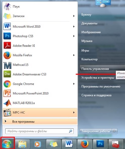Screen dimensions: 125x149
Task: Click the Завершение работы button
Action: point(96,131)
